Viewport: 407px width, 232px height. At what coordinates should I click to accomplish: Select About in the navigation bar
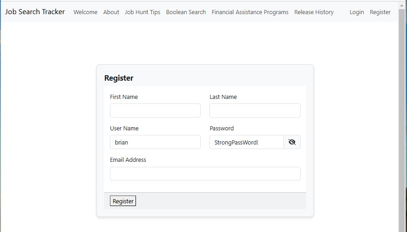[111, 12]
